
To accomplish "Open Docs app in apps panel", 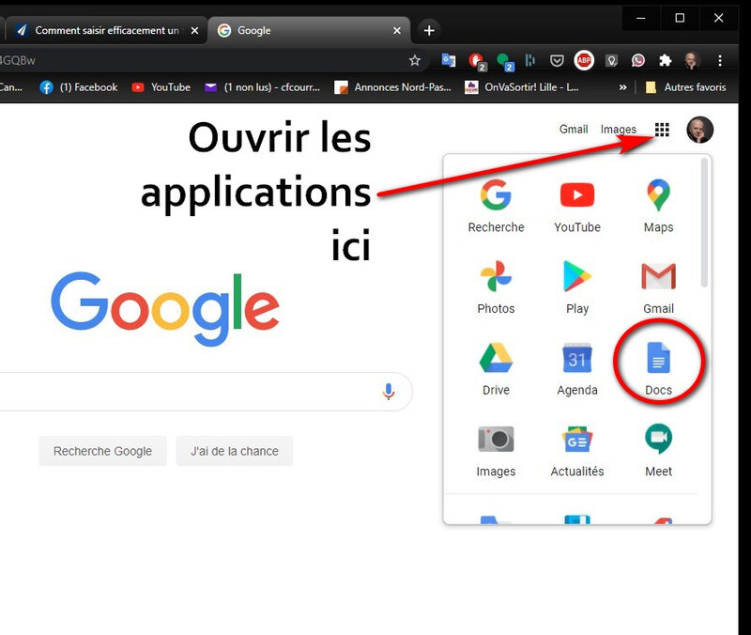I will tap(659, 369).
